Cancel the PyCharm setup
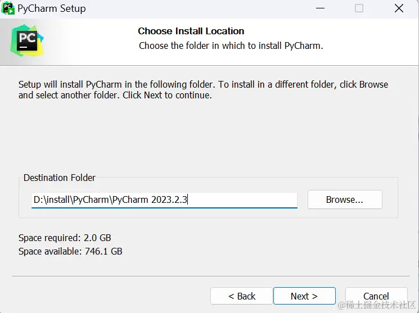 (376, 296)
